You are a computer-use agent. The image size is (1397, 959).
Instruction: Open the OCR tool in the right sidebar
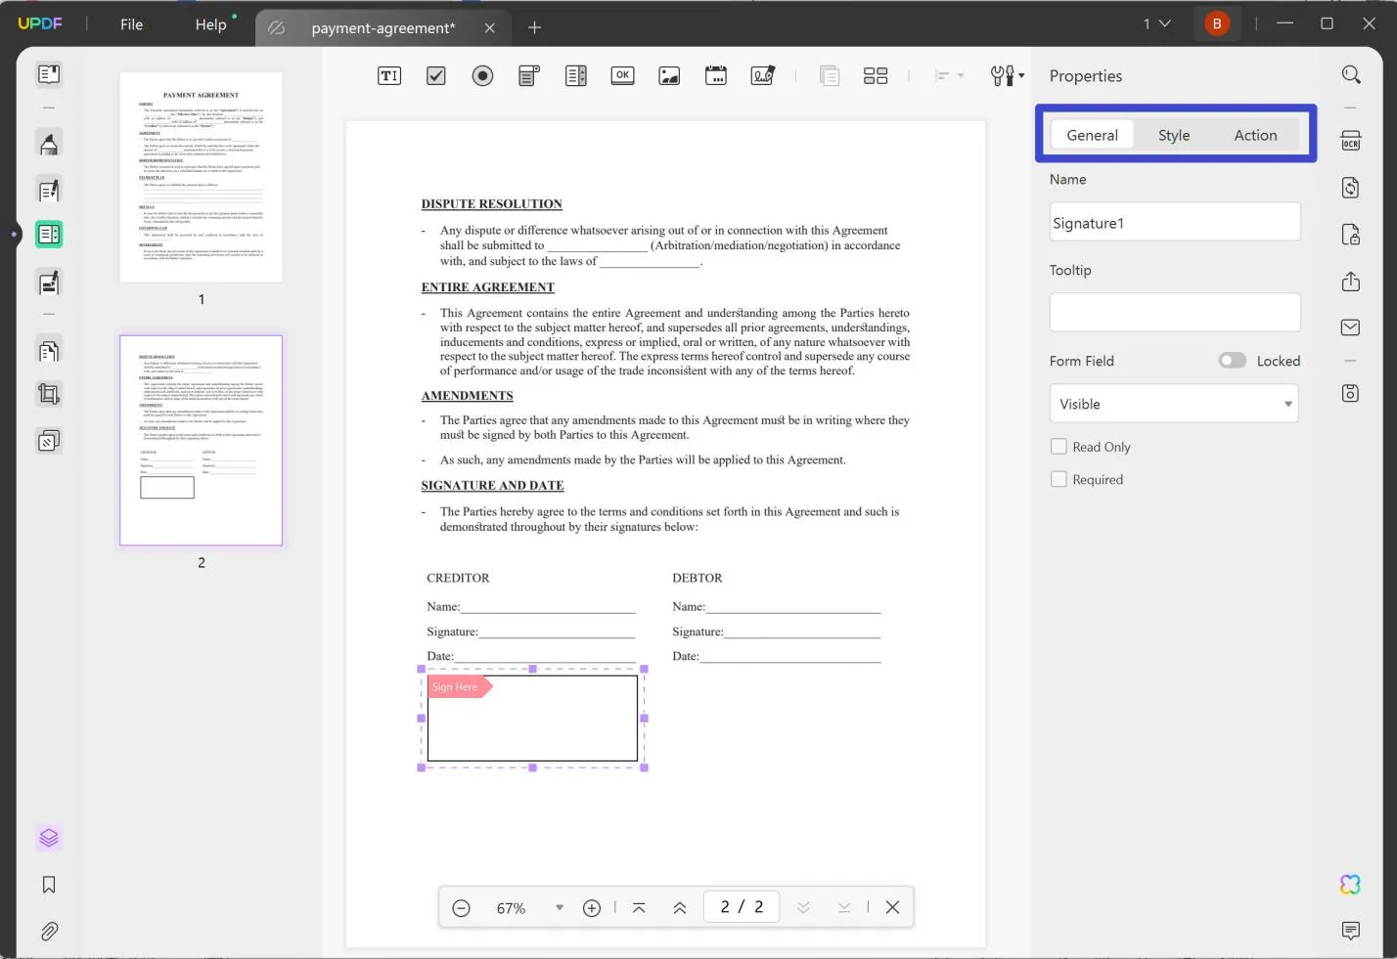pos(1350,141)
